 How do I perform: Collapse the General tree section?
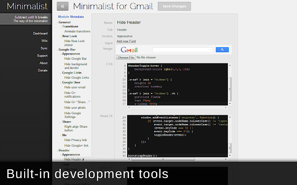pyautogui.click(x=65, y=22)
